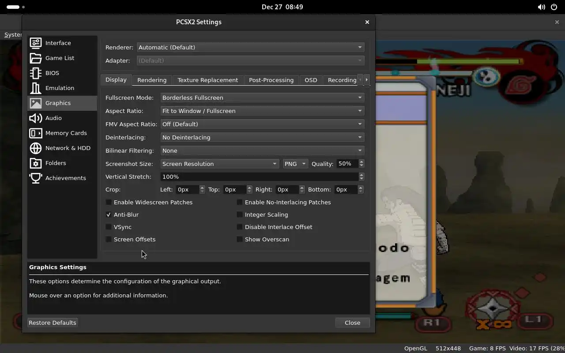Click the BIOS chip icon
Screen dimensions: 565x353
click(x=35, y=73)
